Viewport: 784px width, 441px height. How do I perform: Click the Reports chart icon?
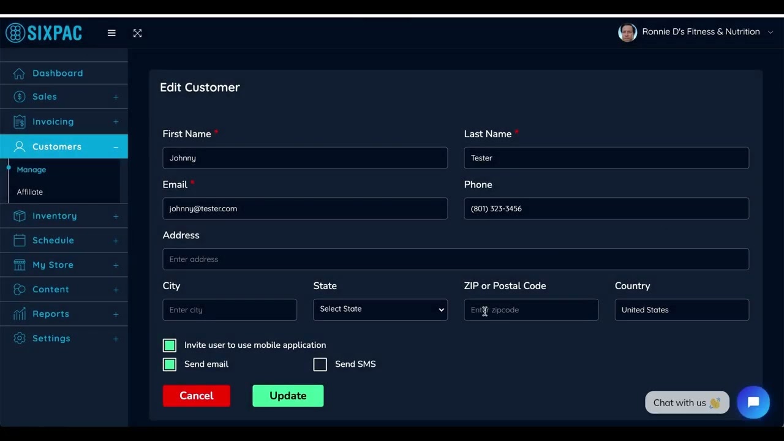20,314
